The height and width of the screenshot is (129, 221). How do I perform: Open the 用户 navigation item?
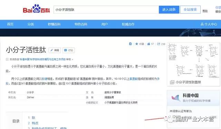pyautogui.click(x=104, y=24)
